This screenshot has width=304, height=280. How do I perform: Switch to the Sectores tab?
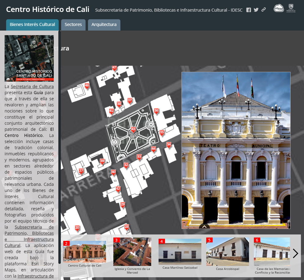(x=73, y=24)
